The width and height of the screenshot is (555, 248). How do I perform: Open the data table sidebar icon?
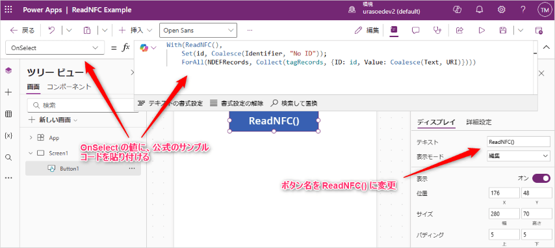point(9,114)
